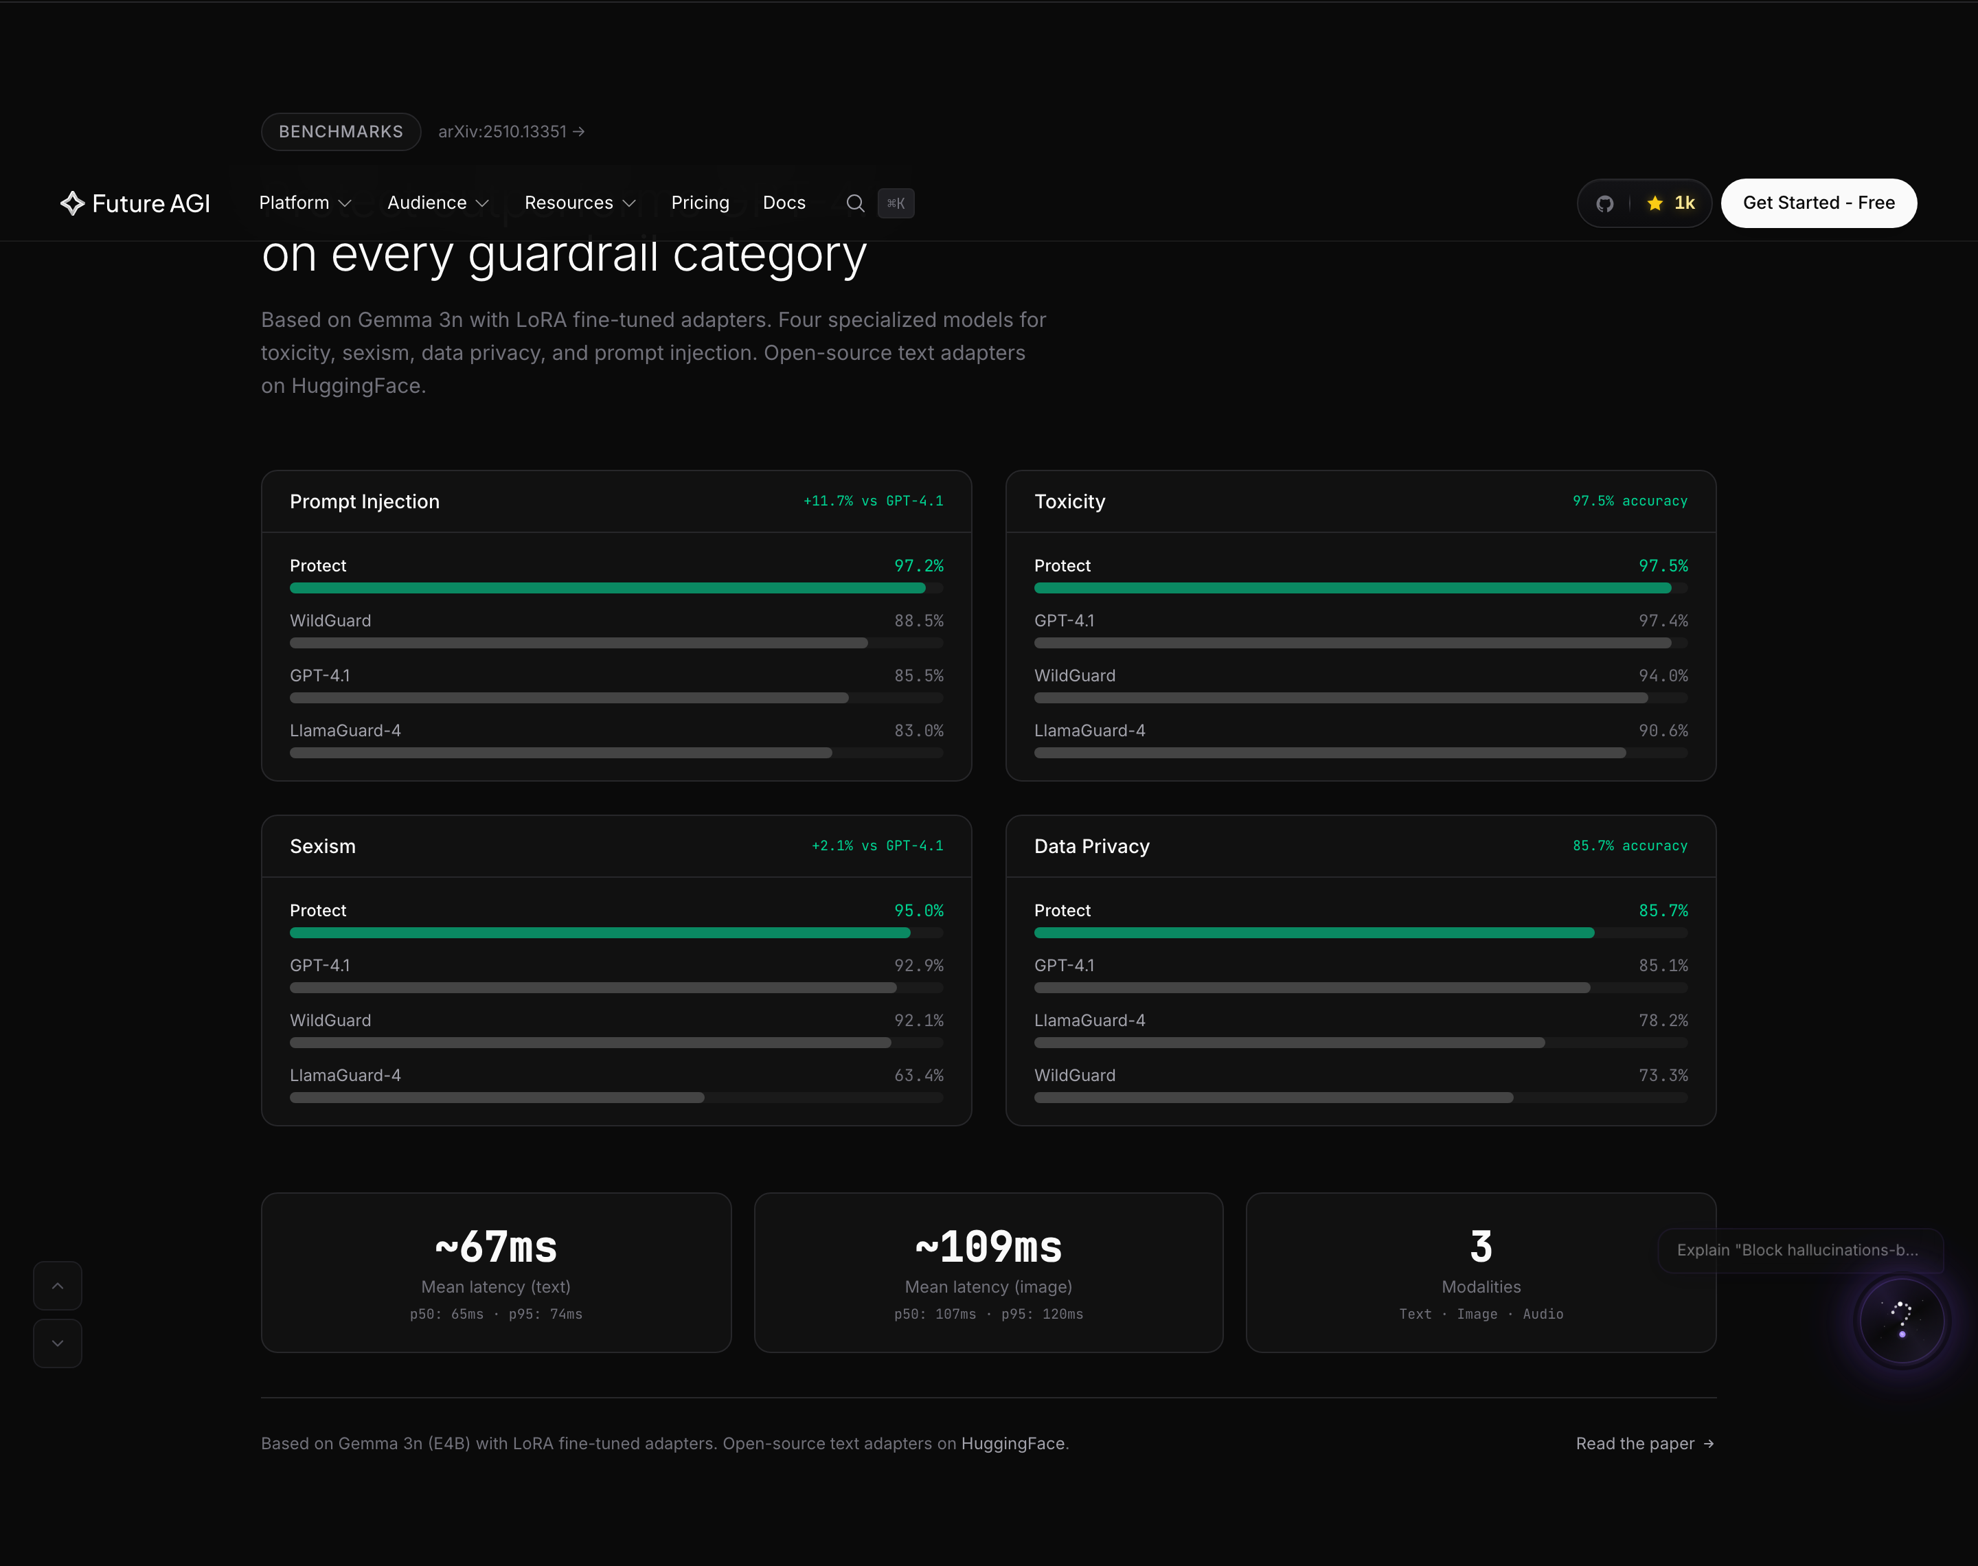Click "p50: 65ms · p95: 74ms" text
1978x1566 pixels.
tap(496, 1314)
